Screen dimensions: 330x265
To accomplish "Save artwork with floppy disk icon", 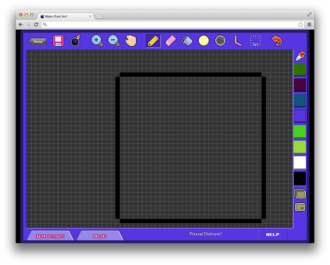I will click(58, 41).
